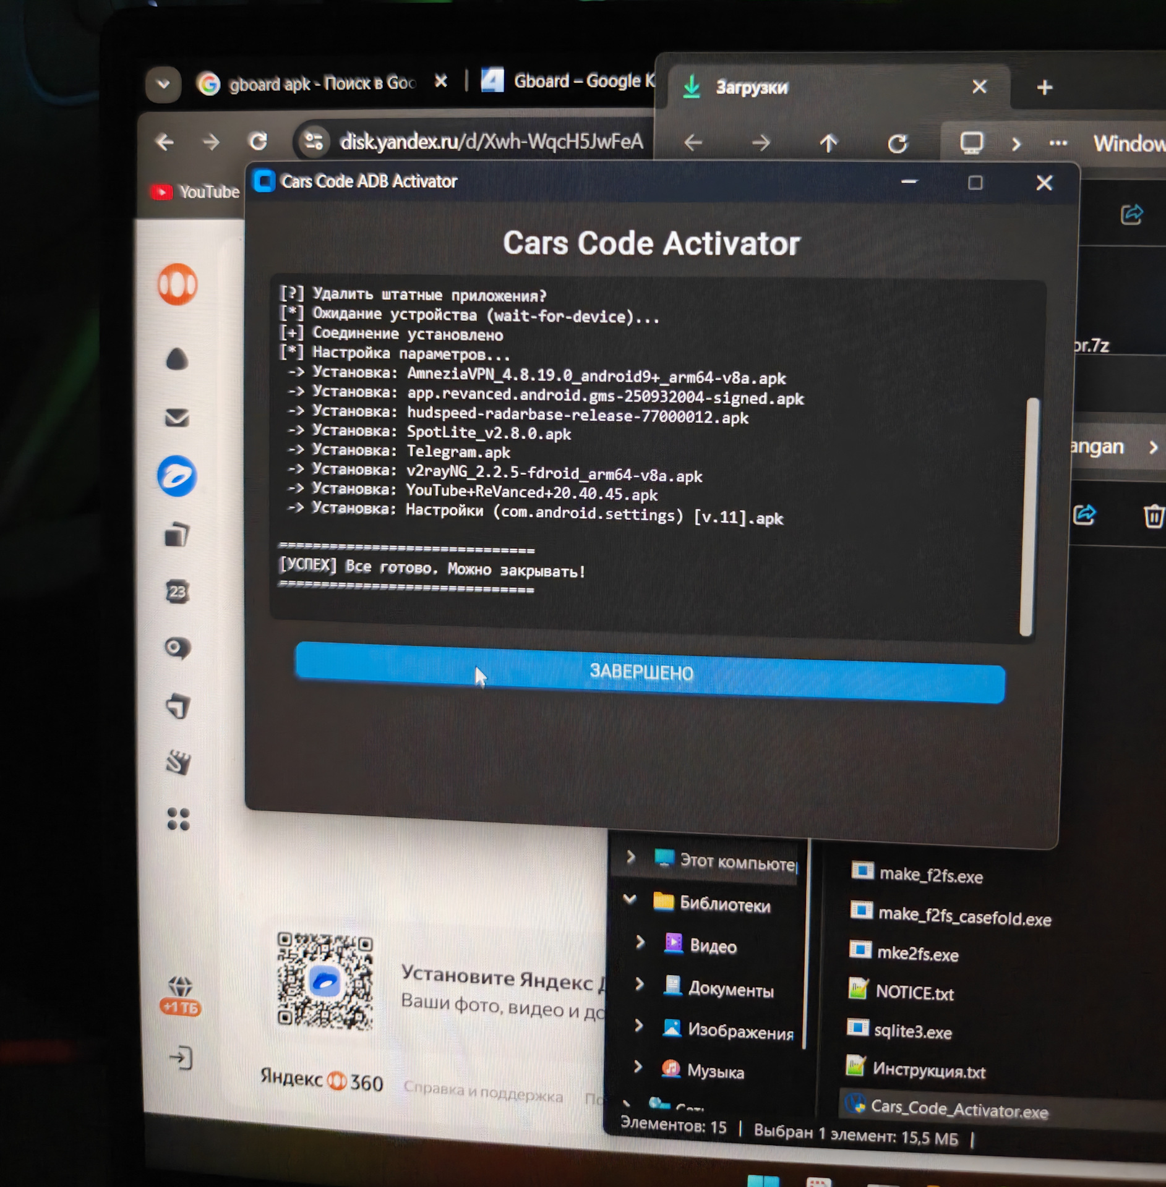Expand Этот компьютер in navigation tree
This screenshot has height=1187, width=1166.
[630, 857]
